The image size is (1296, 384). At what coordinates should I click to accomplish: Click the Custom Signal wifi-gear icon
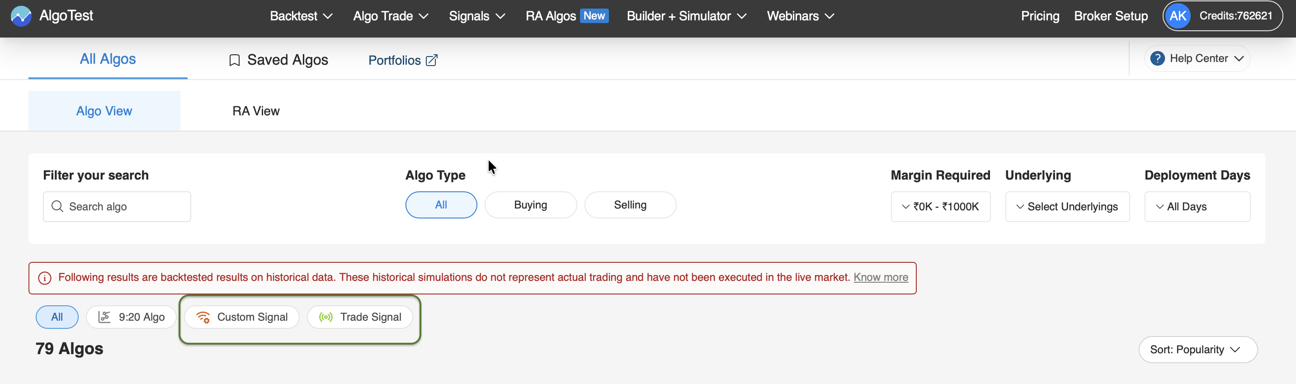[x=203, y=317]
